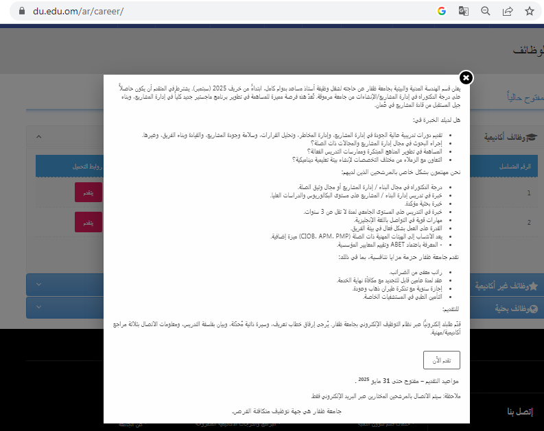Click the star icon beside وظائف غير أكاديمية

pyautogui.click(x=533, y=285)
